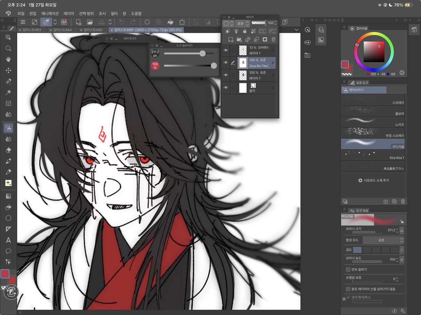421x315 pixels.
Task: Select the Move Layer tool
Action: 8,70
